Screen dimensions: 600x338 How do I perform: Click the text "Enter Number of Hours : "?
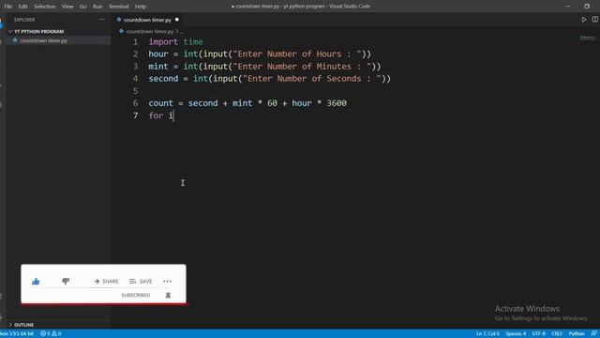(x=297, y=54)
